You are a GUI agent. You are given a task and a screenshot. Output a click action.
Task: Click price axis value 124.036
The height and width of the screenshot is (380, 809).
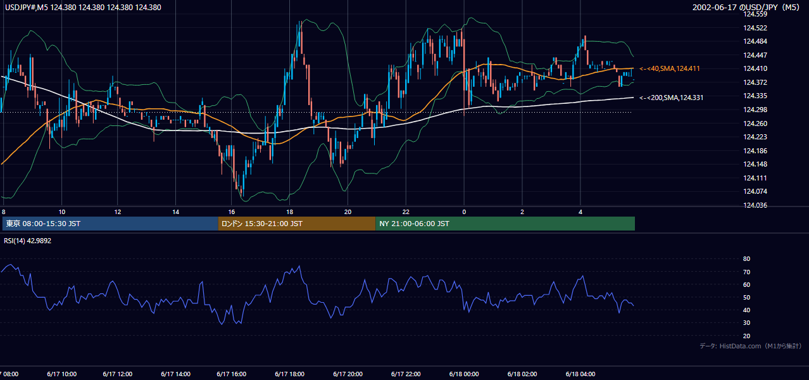tap(755, 205)
